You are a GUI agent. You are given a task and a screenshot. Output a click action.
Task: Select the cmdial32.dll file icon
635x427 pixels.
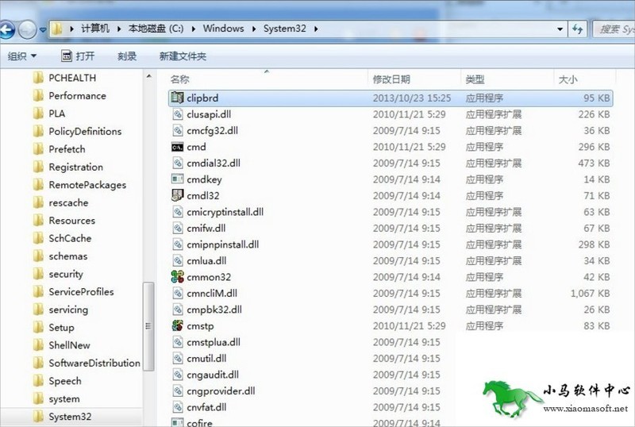tap(177, 163)
